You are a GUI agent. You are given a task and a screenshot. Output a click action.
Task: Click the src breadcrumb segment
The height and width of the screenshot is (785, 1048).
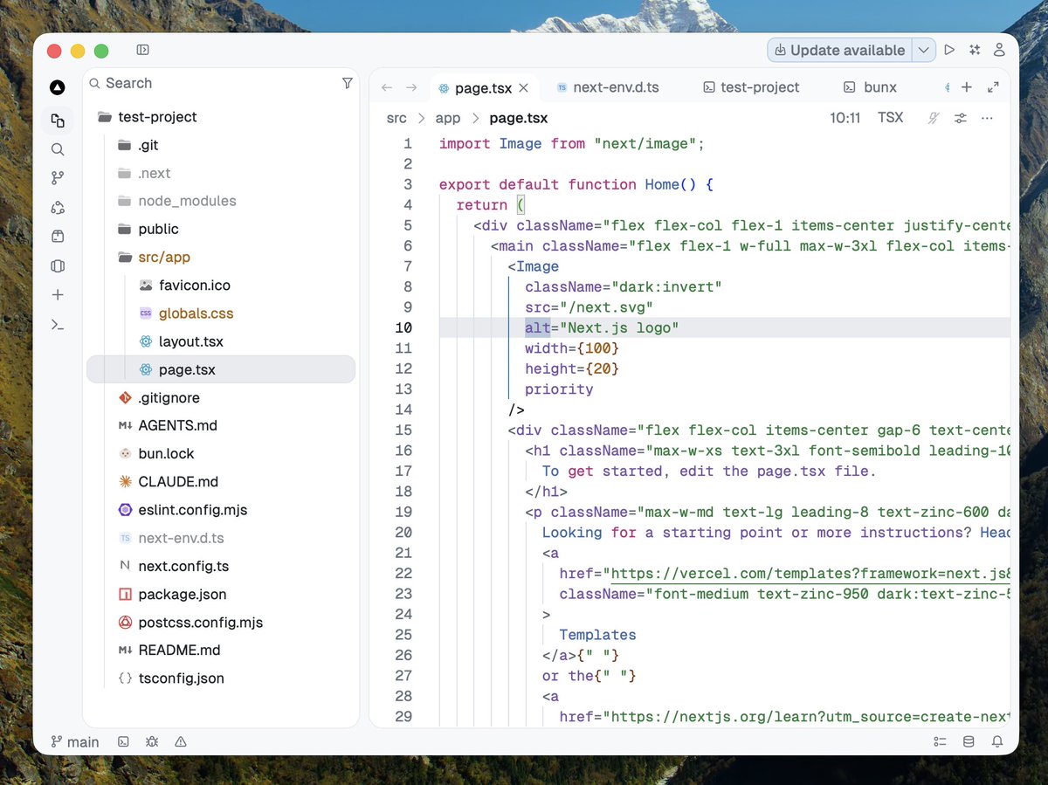396,118
